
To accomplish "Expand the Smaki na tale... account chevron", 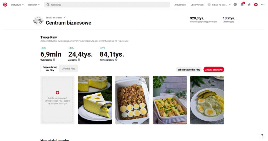I will [230, 5].
